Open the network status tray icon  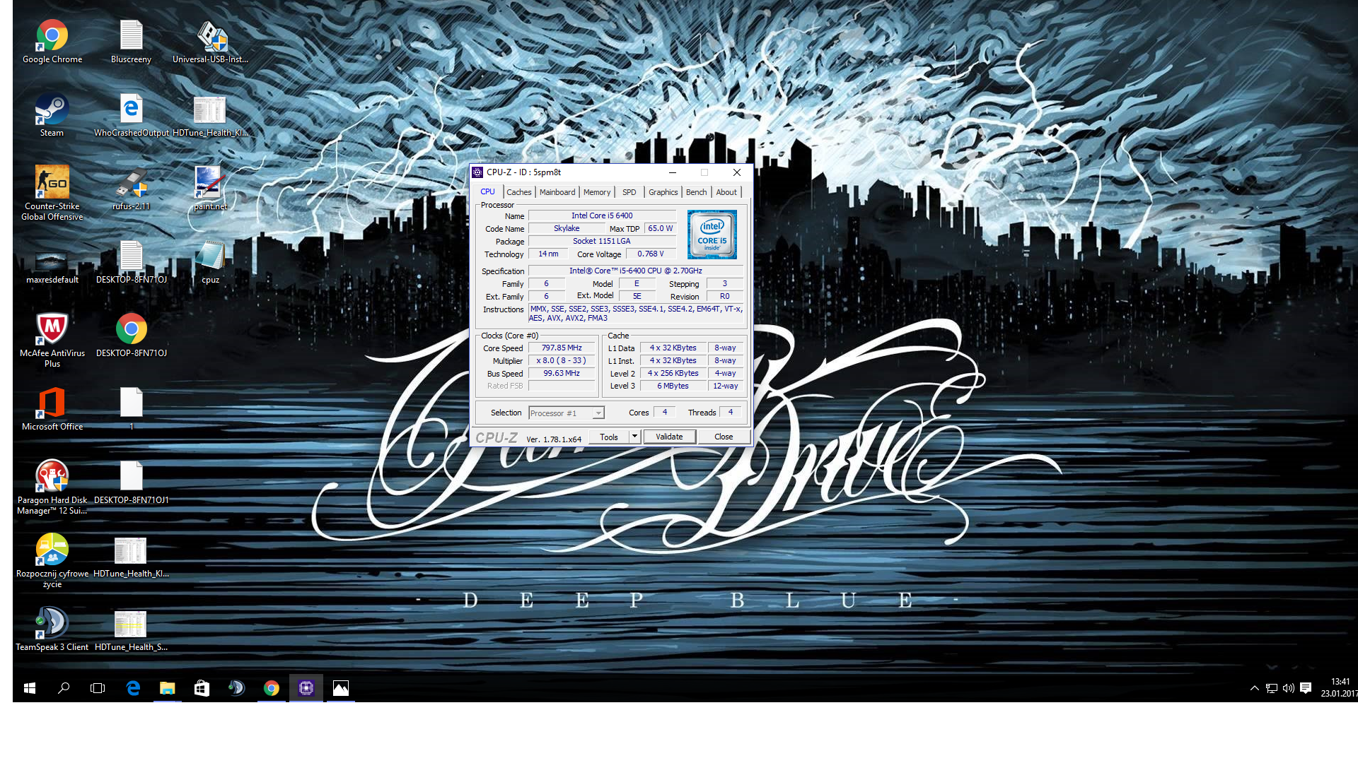1272,688
